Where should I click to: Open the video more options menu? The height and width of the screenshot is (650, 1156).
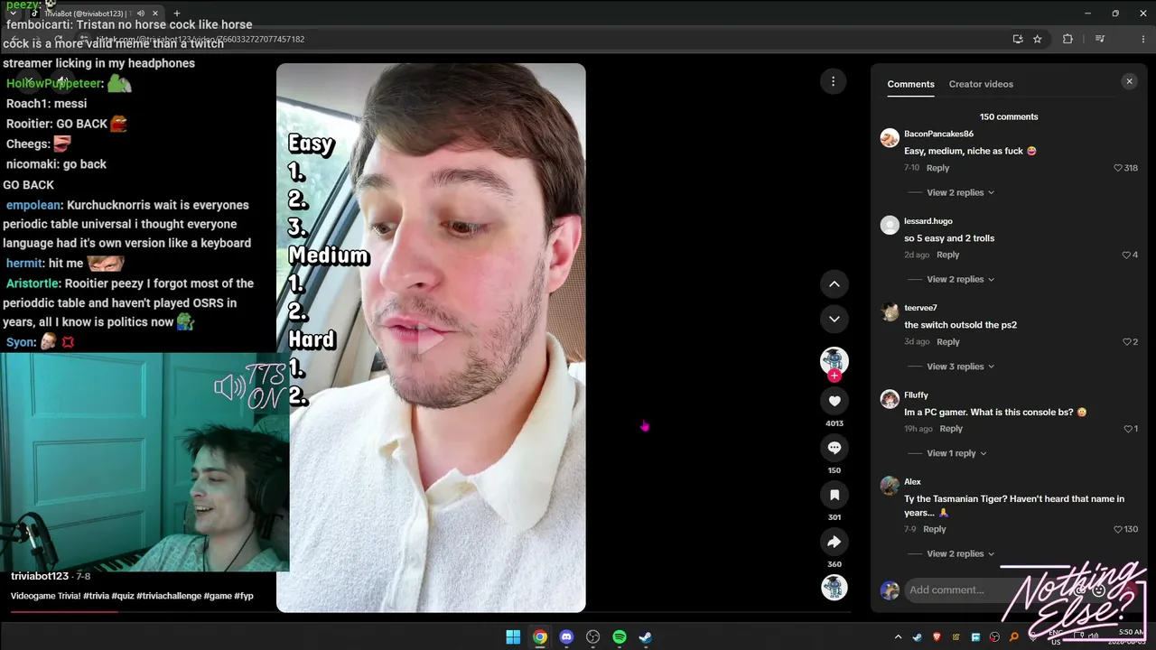point(833,81)
